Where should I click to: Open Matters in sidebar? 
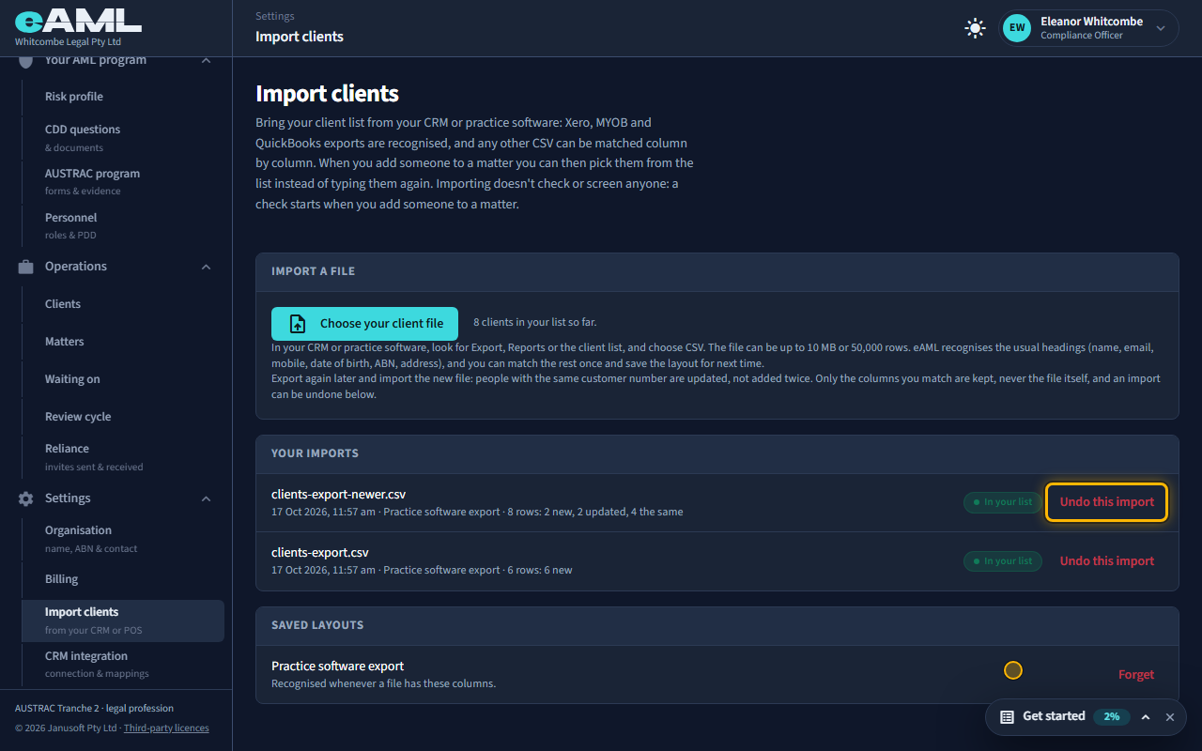coord(123,342)
